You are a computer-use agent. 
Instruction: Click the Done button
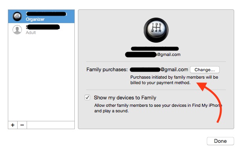tap(220, 141)
